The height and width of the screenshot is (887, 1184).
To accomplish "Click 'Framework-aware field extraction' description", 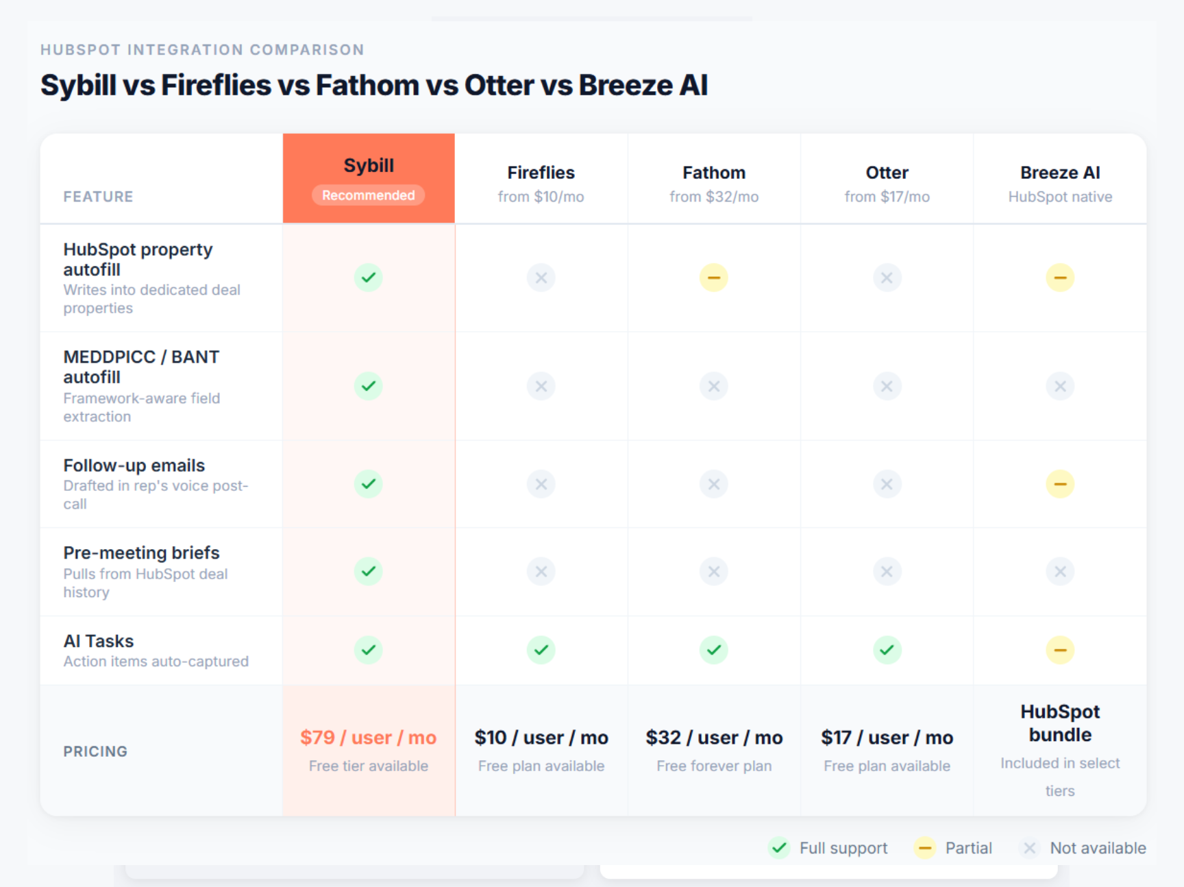I will click(141, 407).
